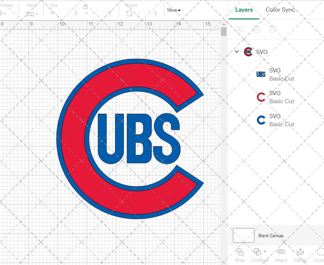Click the Contour tool
Image resolution: width=324 pixels, height=265 pixels.
[x=318, y=255]
